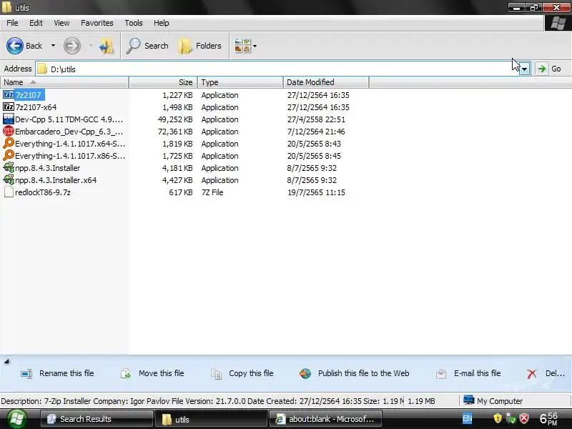Select the Dev-Cpp 5.11 TDM-GCC icon
The height and width of the screenshot is (429, 572).
click(9, 119)
